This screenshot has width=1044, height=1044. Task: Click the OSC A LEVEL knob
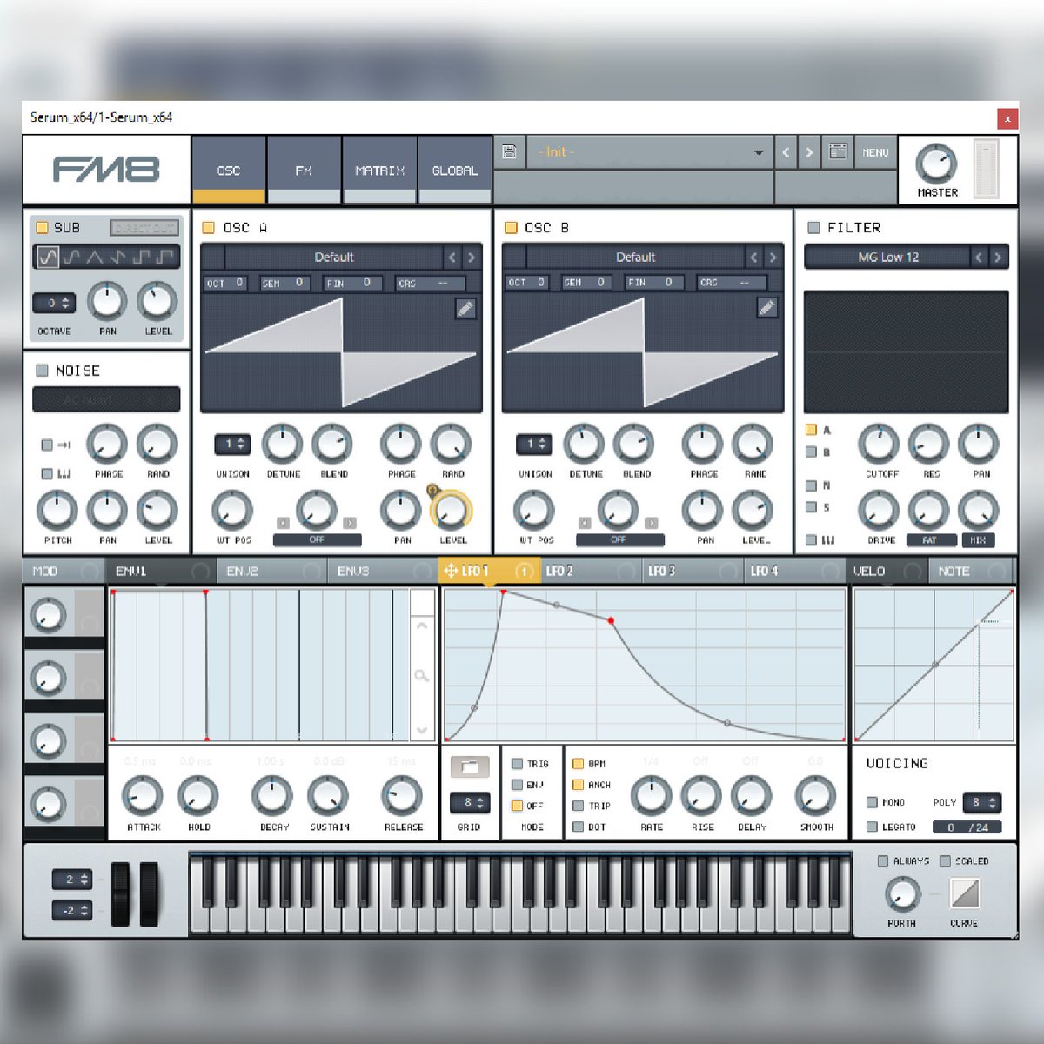coord(452,511)
